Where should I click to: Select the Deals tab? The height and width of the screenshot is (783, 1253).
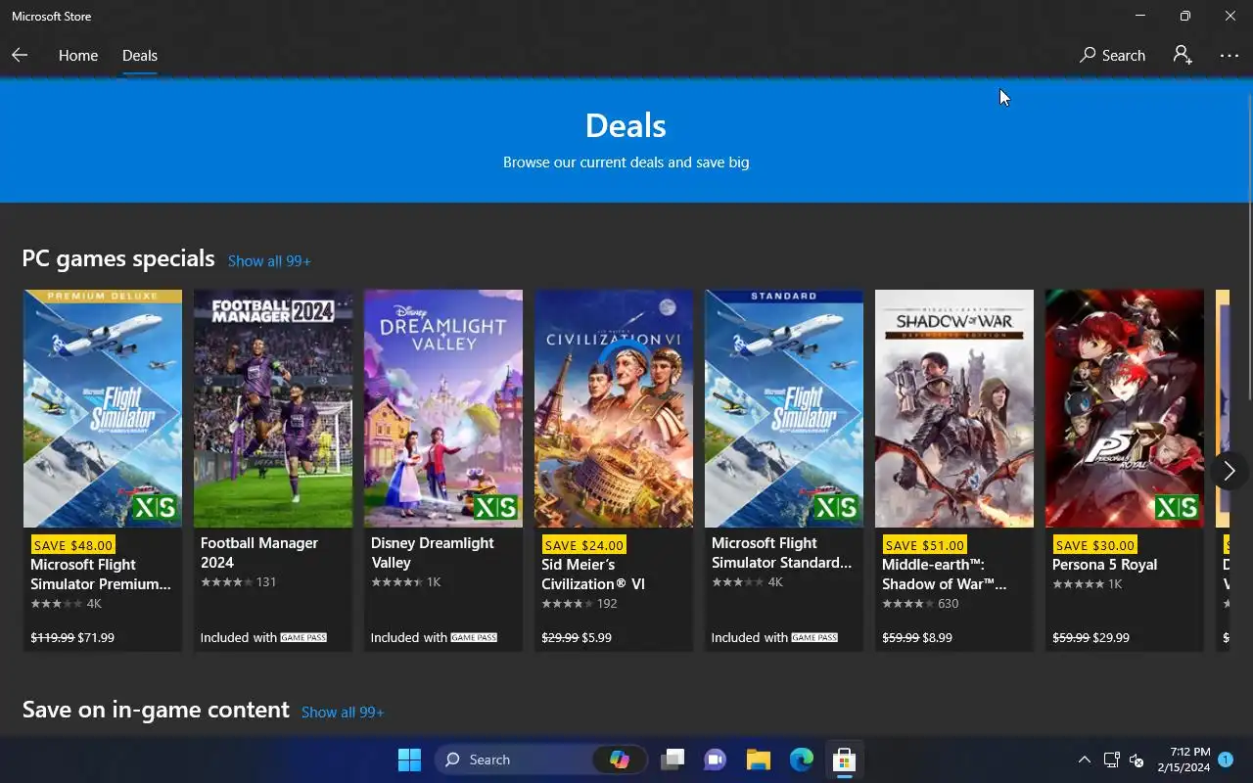pos(140,56)
